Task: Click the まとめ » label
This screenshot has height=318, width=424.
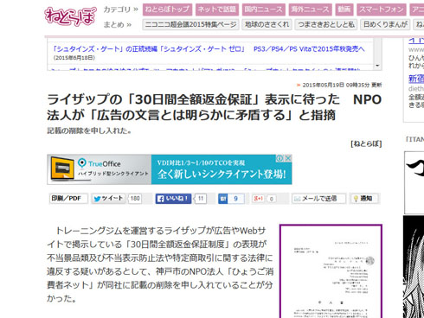Action: (x=117, y=24)
